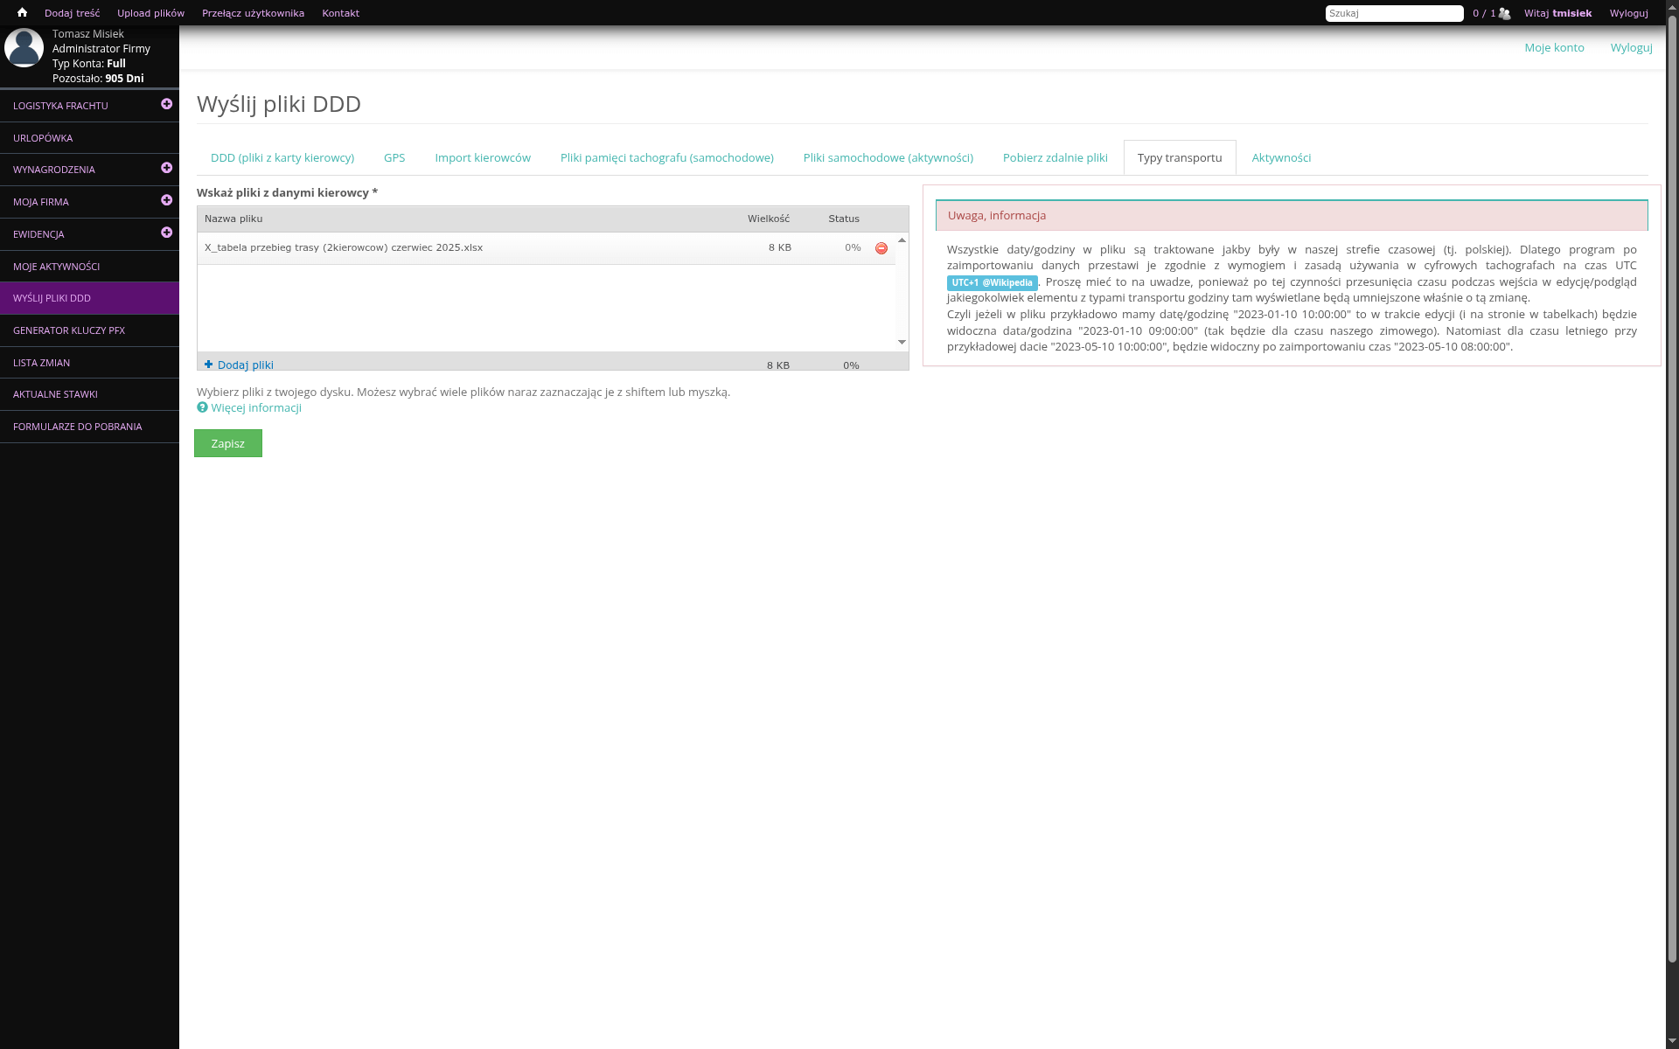Open the Aktywności tab
Viewport: 1679px width, 1049px height.
pyautogui.click(x=1281, y=158)
